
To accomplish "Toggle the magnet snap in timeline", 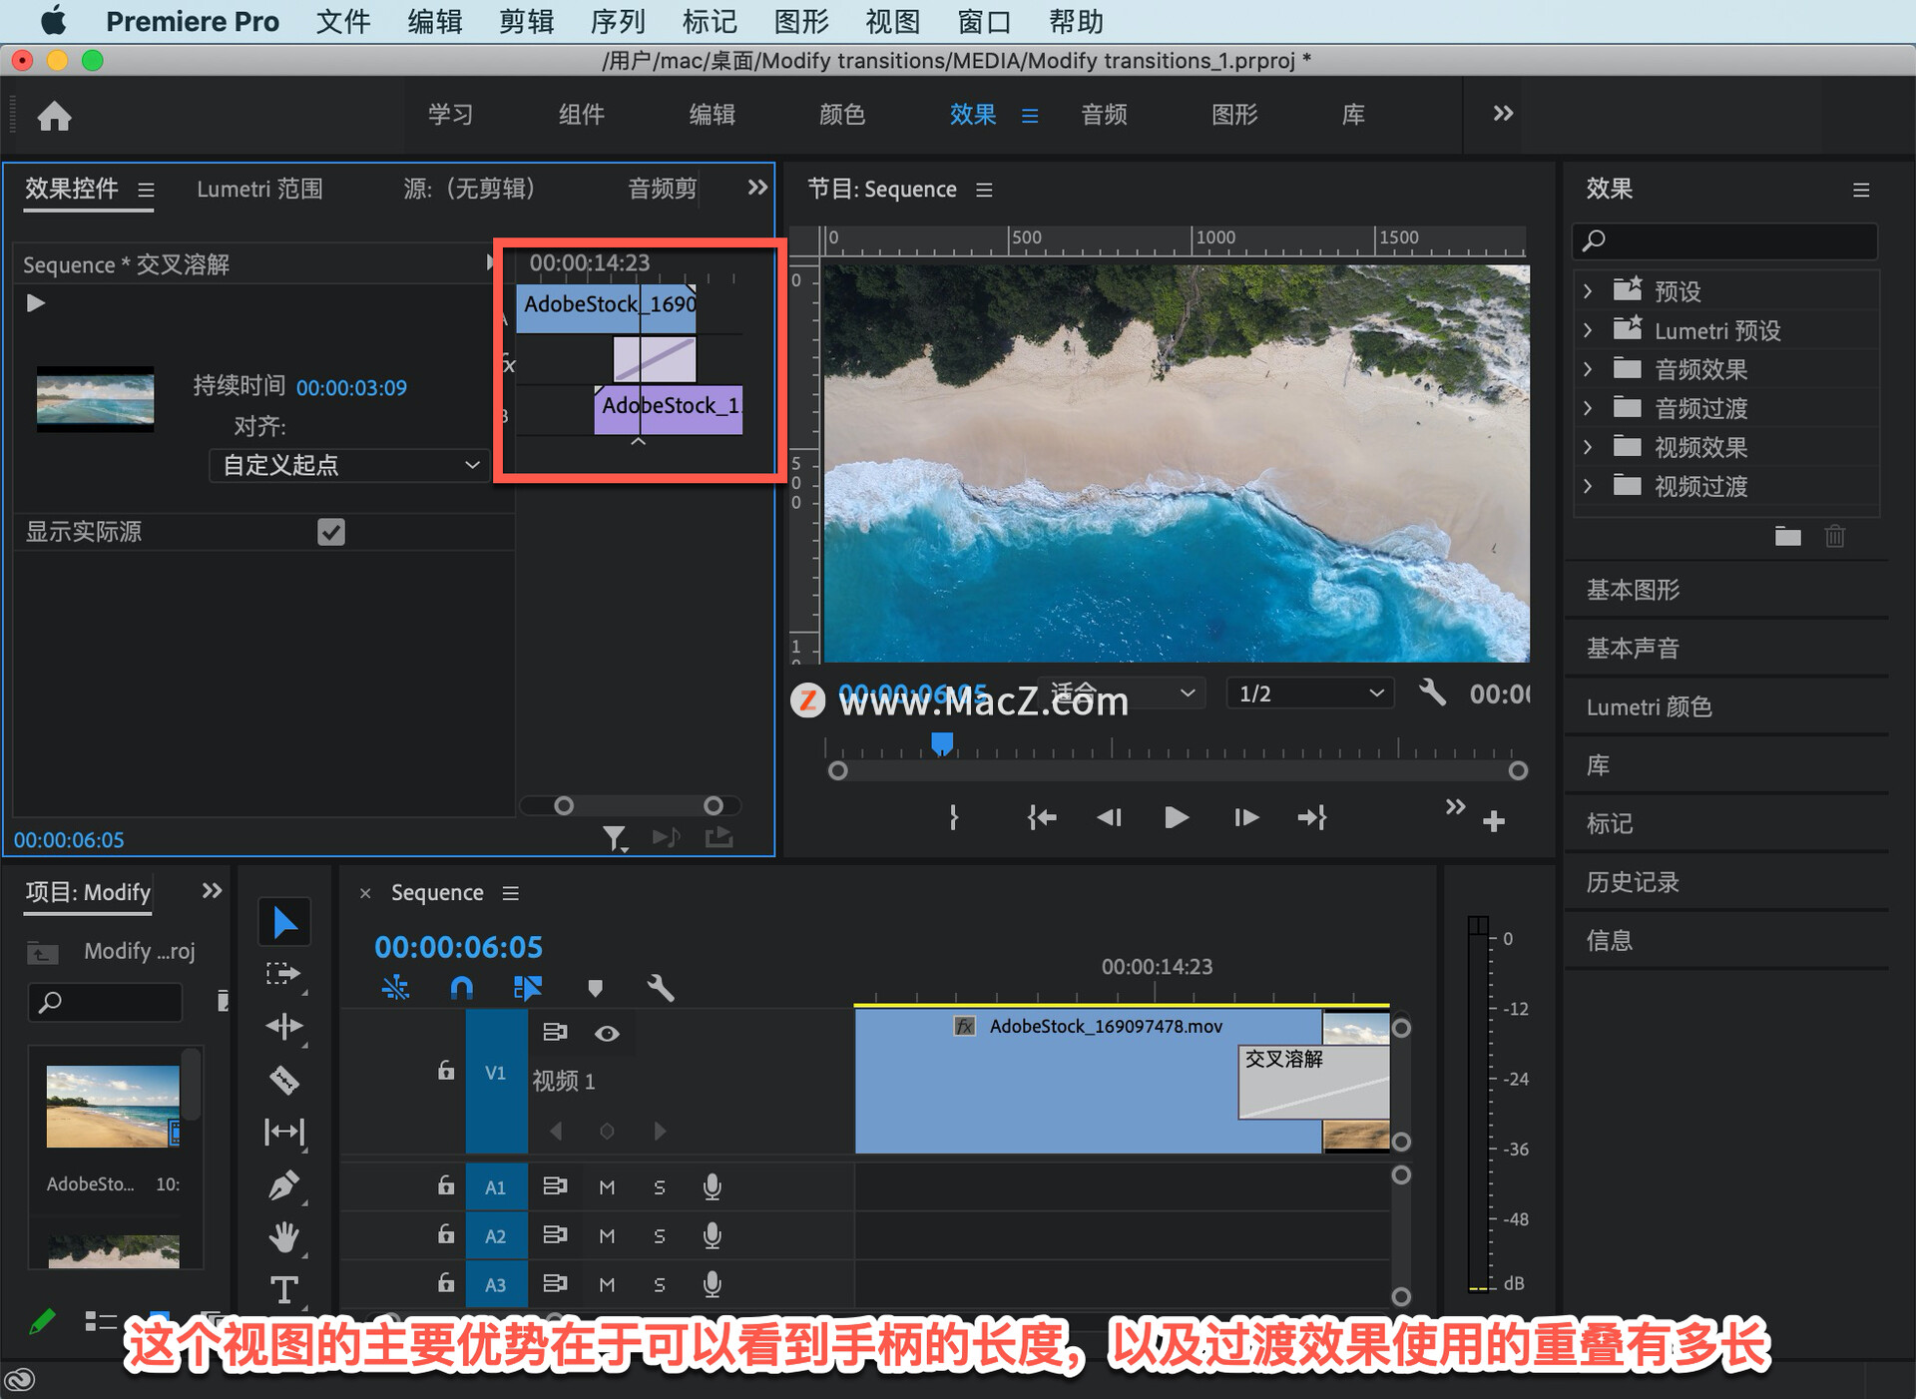I will pyautogui.click(x=461, y=988).
